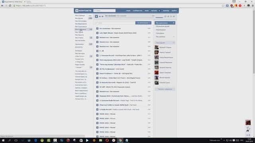Image resolution: width=255 pixels, height=143 pixels.
Task: Open the 'По исполнителям' dropdown
Action: click(x=143, y=23)
